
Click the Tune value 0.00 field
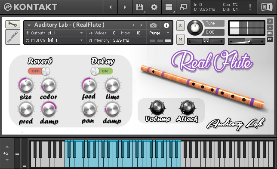[214, 32]
